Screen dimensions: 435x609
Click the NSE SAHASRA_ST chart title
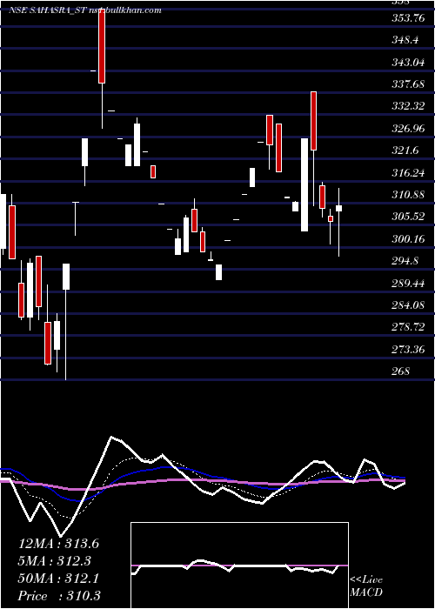pyautogui.click(x=84, y=10)
